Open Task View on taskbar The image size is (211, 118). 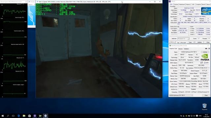tap(13, 116)
